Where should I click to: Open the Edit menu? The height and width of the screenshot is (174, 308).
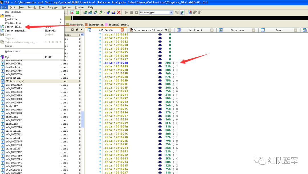pyautogui.click(x=12, y=7)
